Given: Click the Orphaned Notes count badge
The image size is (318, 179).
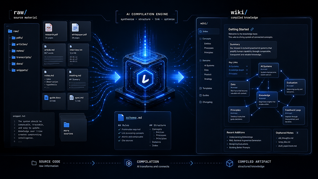Looking at the screenshot, I should pos(297,133).
